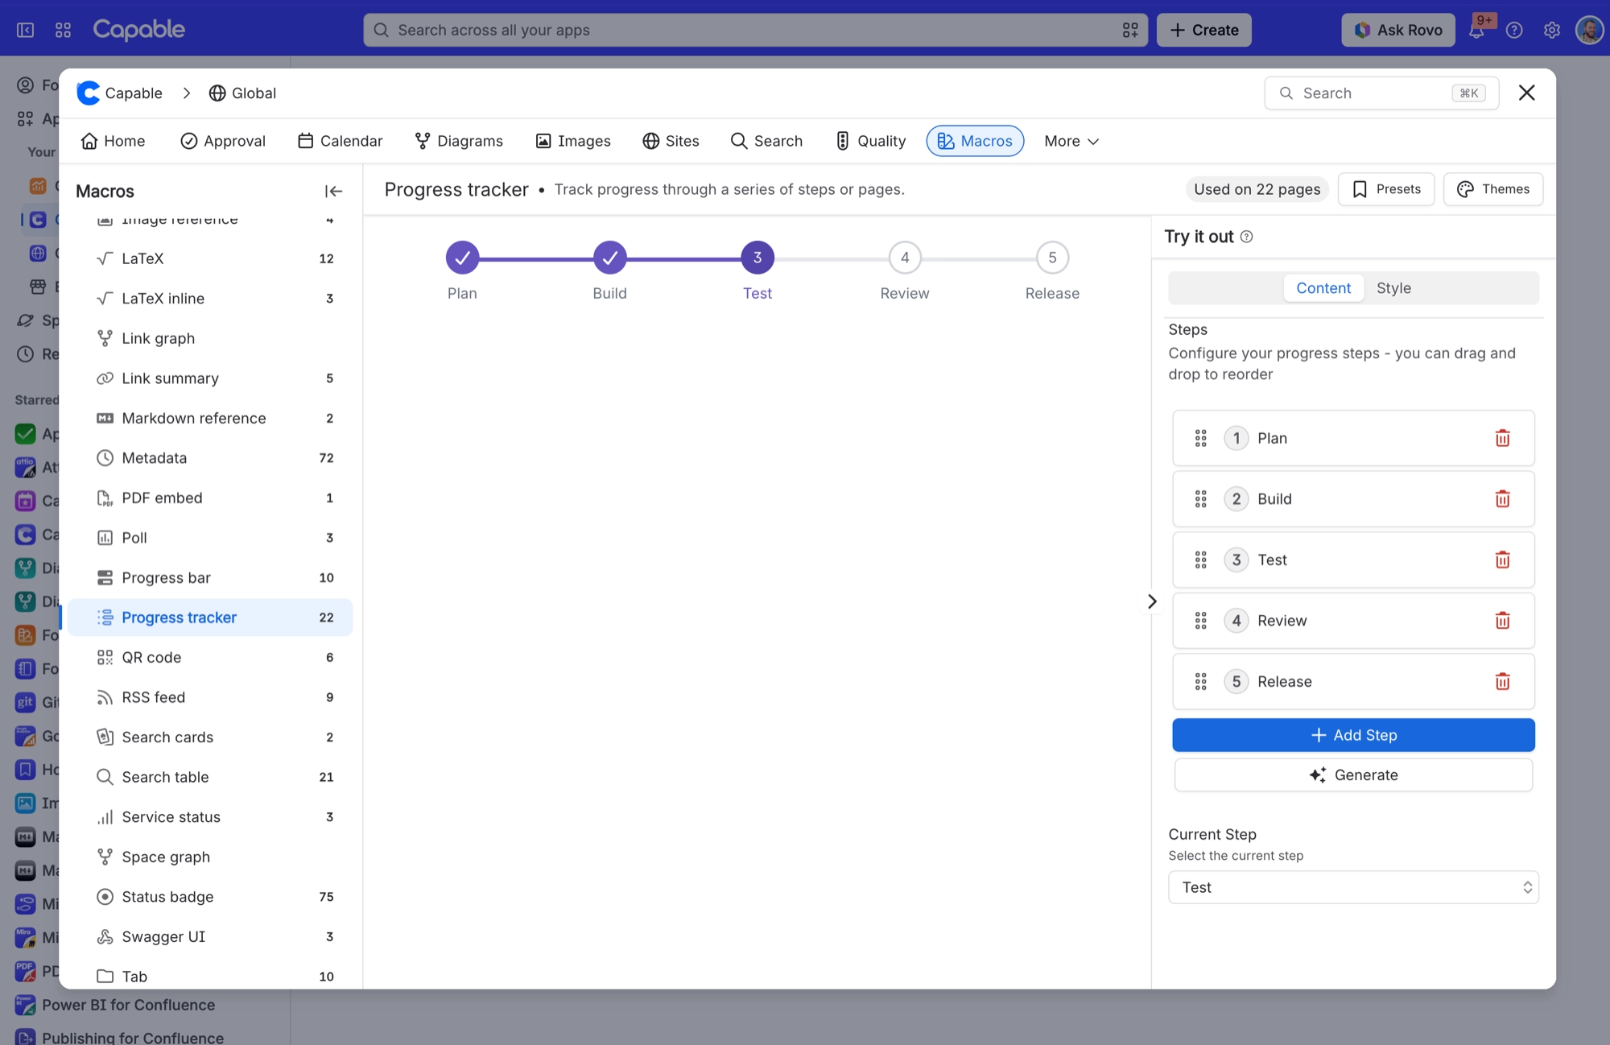The image size is (1610, 1045).
Task: Click Global in the breadcrumb
Action: point(242,93)
